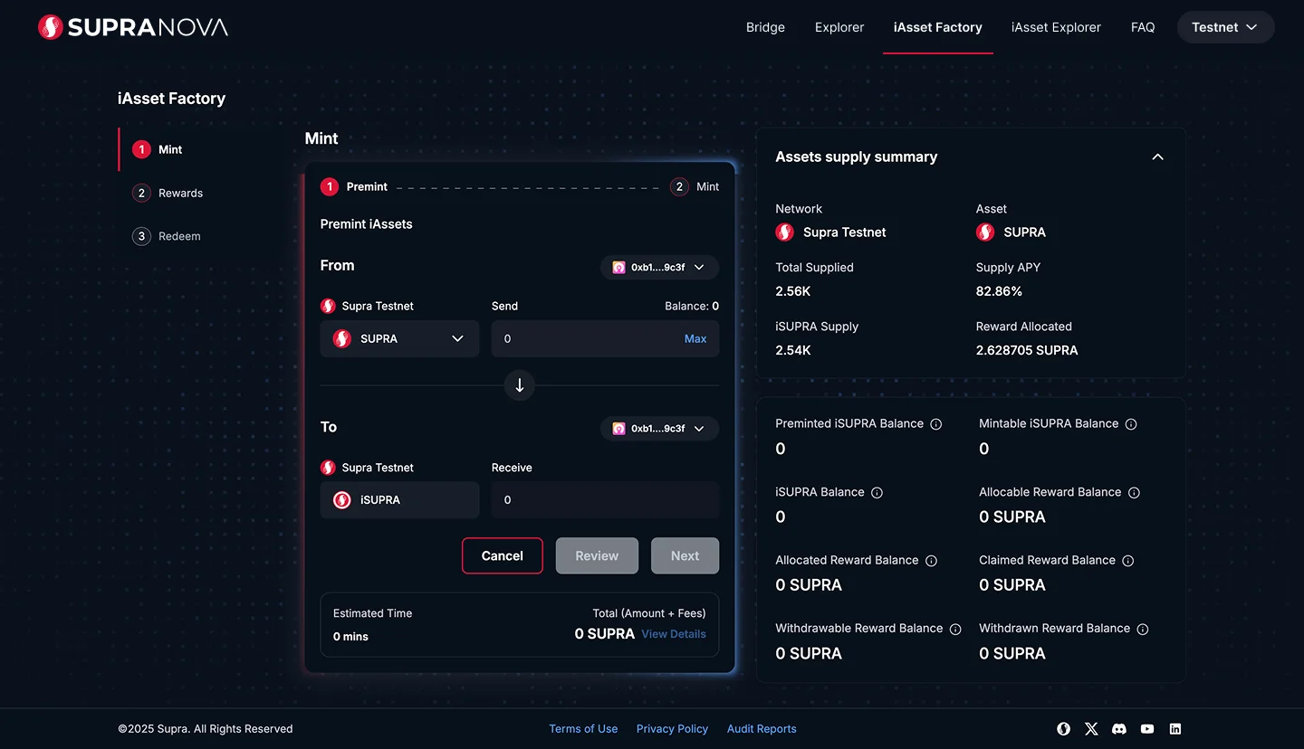1304x749 pixels.
Task: Click the Reward Allocated value 2.628705 SUPRA
Action: tap(1027, 350)
